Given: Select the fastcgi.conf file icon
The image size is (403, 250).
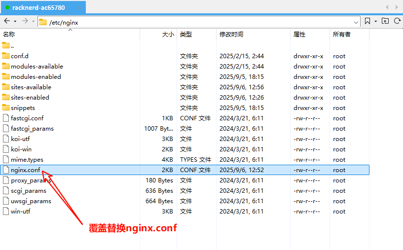Looking at the screenshot, I should click(6, 118).
